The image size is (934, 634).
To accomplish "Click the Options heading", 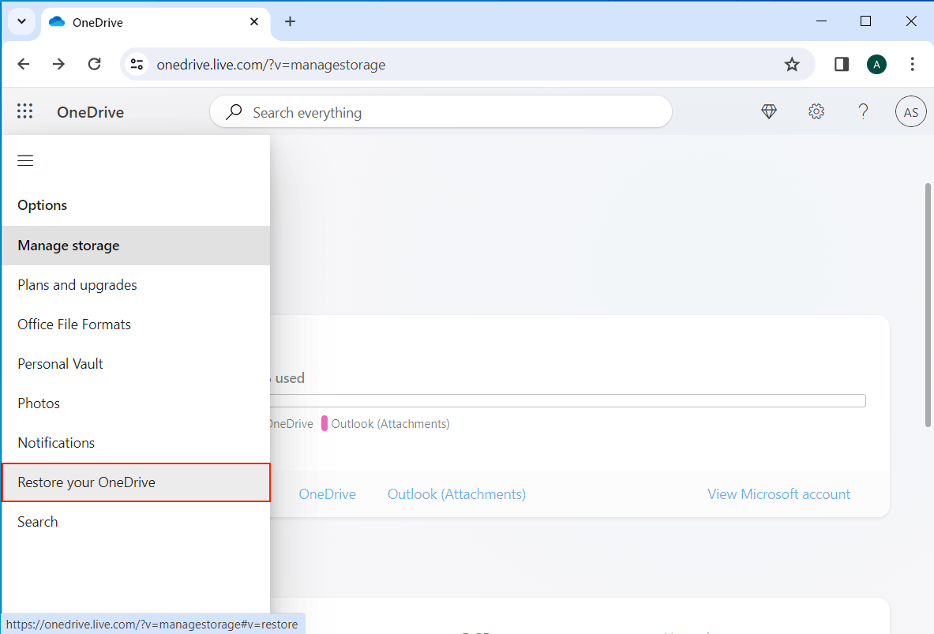I will (43, 205).
